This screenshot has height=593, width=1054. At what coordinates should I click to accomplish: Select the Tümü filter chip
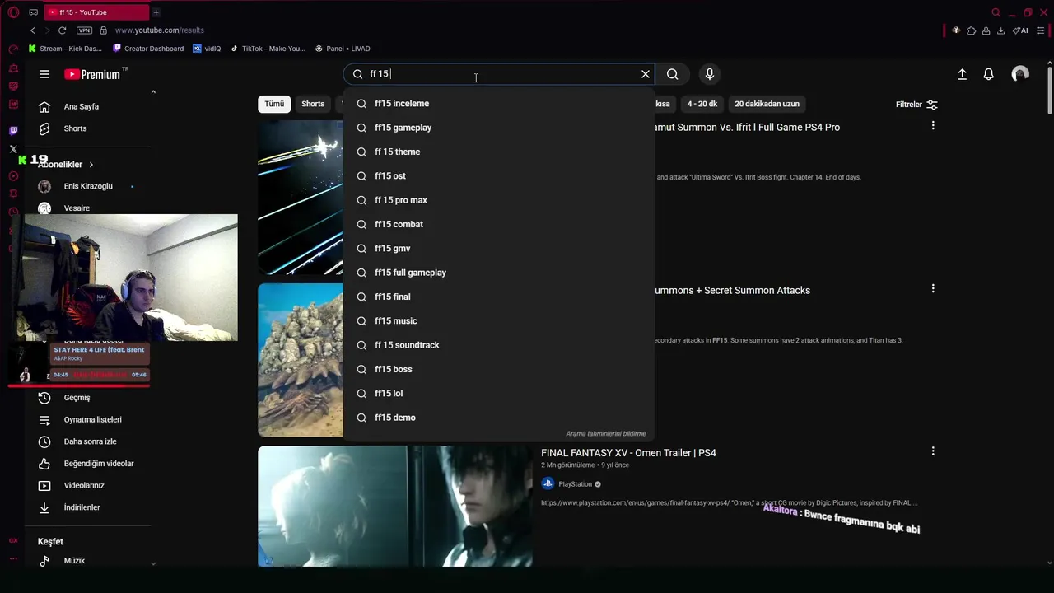[x=274, y=104]
